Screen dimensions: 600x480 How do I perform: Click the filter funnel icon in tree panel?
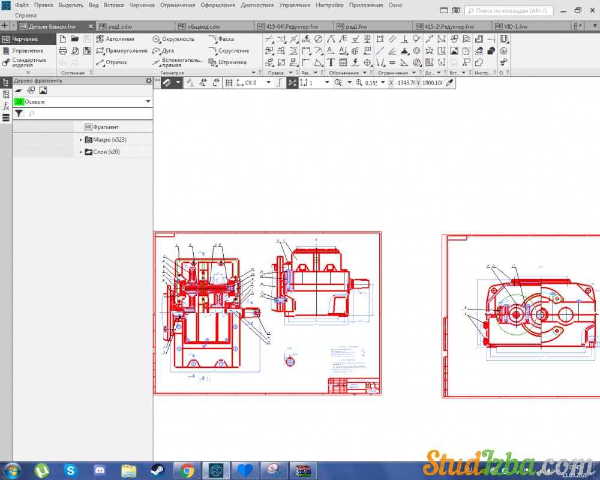[19, 113]
